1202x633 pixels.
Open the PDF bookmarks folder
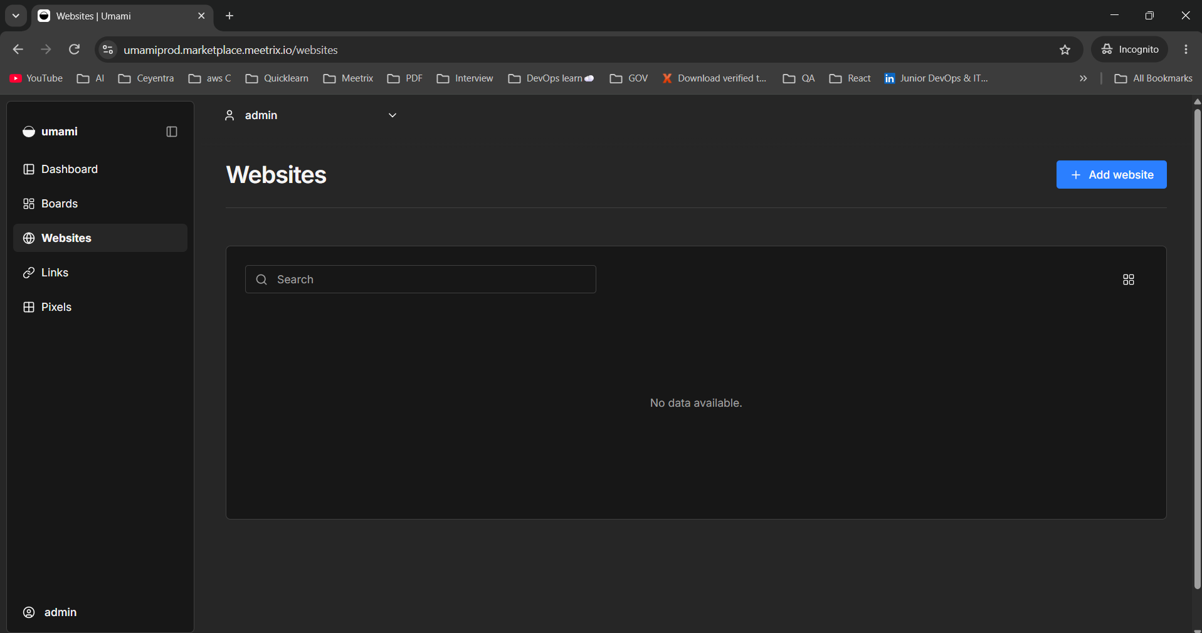[x=405, y=78]
